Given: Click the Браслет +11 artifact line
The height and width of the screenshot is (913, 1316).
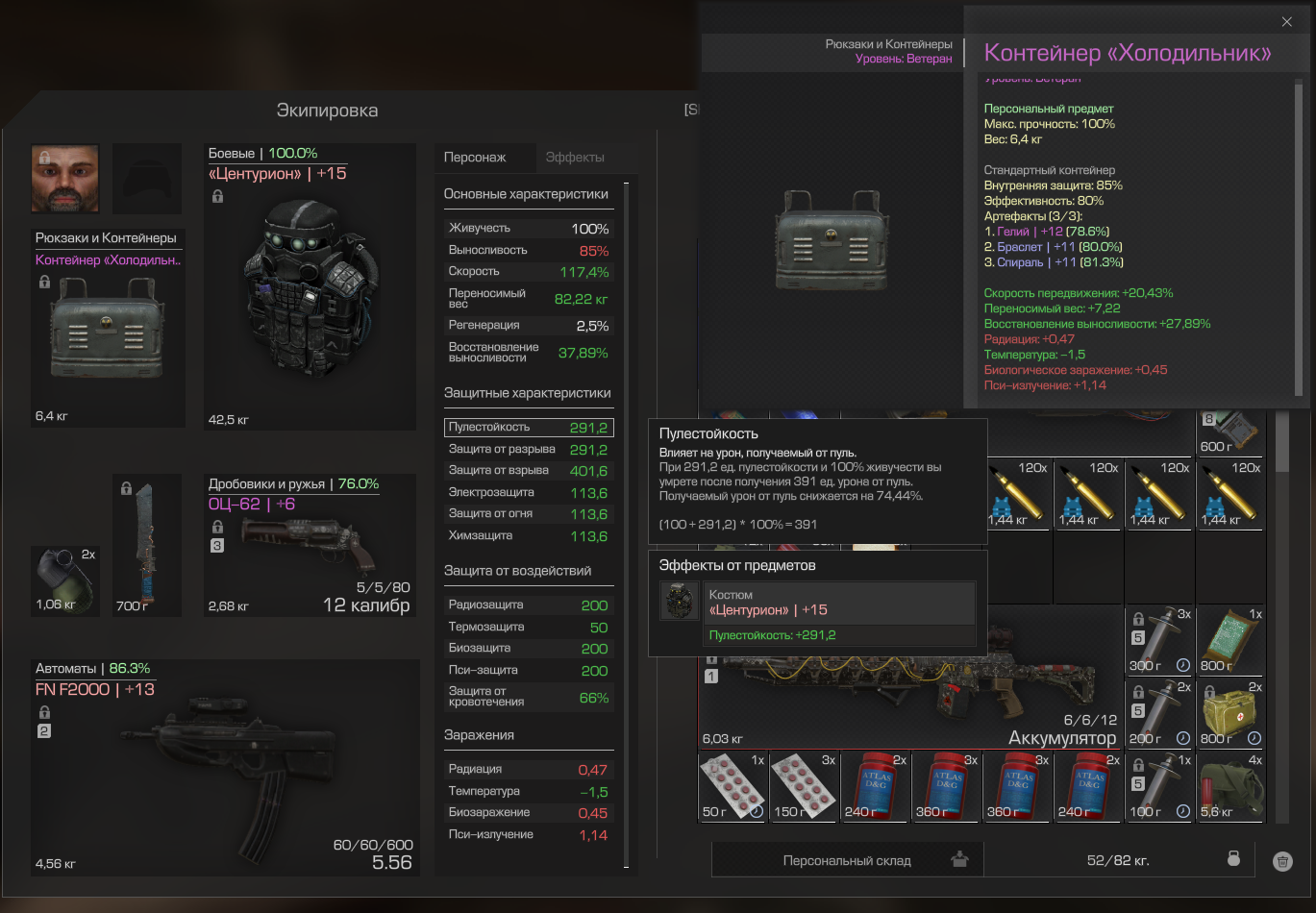Looking at the screenshot, I should click(1054, 247).
